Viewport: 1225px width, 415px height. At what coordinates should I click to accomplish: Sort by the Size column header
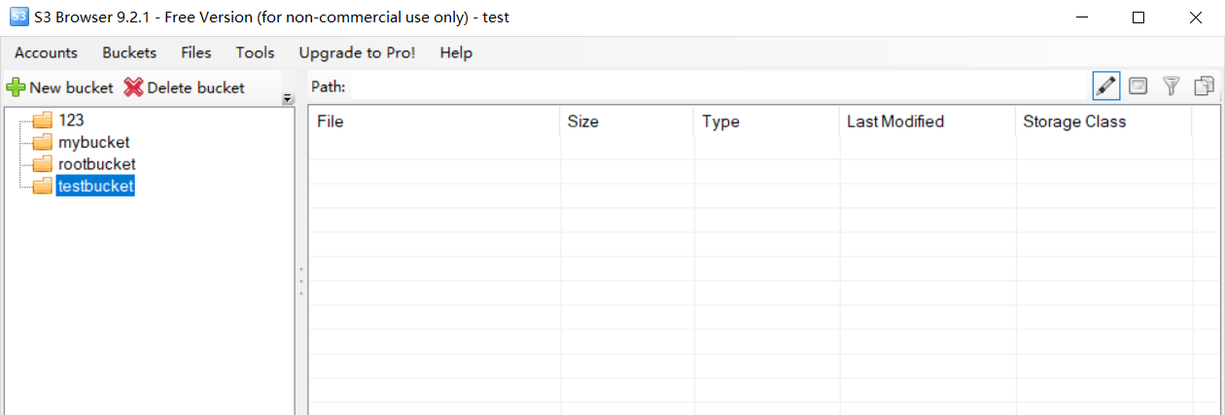627,121
